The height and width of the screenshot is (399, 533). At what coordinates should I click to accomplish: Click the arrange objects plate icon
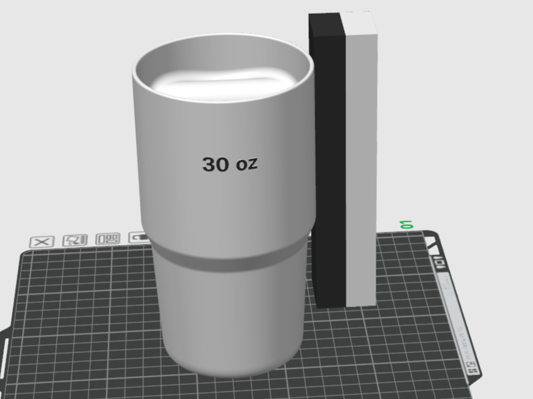108,239
